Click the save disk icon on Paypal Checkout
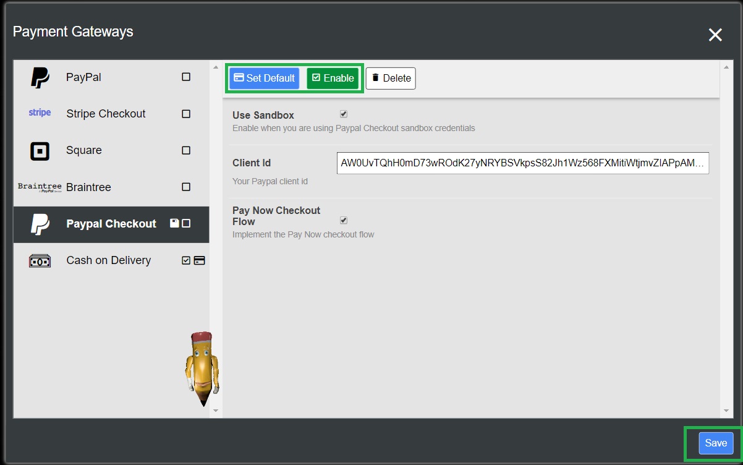 pos(174,224)
